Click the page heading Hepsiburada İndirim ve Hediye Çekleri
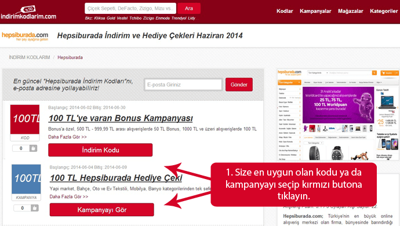This screenshot has height=226, width=400. (x=150, y=35)
